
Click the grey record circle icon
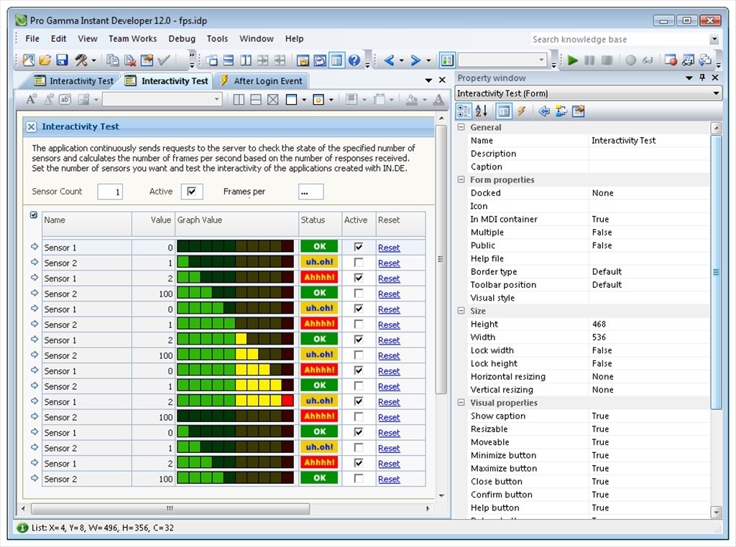pyautogui.click(x=631, y=60)
